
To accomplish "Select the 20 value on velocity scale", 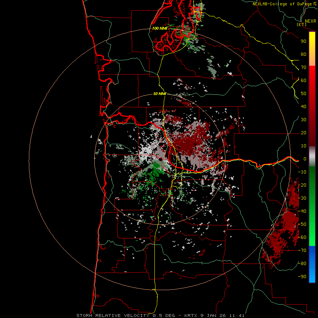I will tap(304, 133).
